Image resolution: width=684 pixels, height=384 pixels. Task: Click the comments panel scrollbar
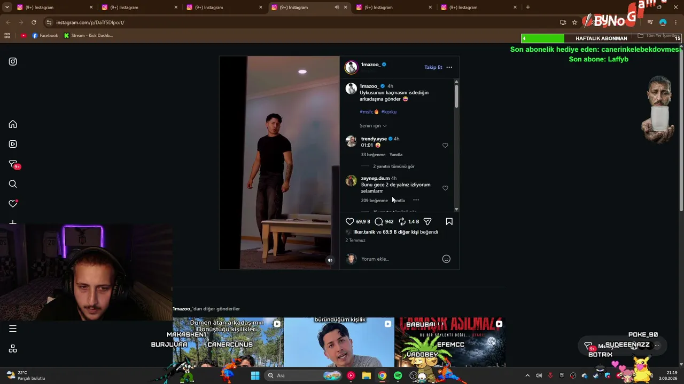tap(456, 96)
